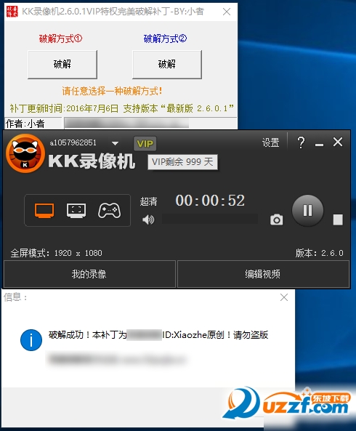This screenshot has width=356, height=431.
Task: Open 编辑视频 video editor
Action: coord(263,274)
